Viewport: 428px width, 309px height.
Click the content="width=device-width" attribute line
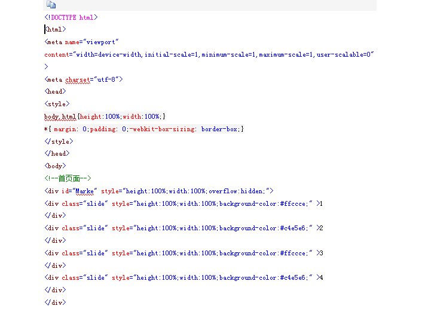209,54
